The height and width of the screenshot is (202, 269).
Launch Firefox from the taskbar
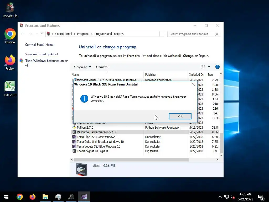pyautogui.click(x=32, y=197)
